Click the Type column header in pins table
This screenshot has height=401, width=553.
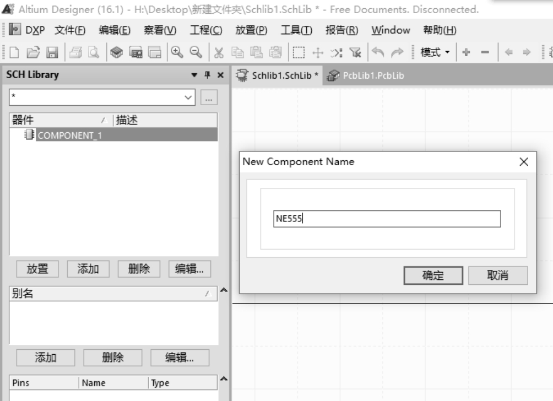(182, 383)
